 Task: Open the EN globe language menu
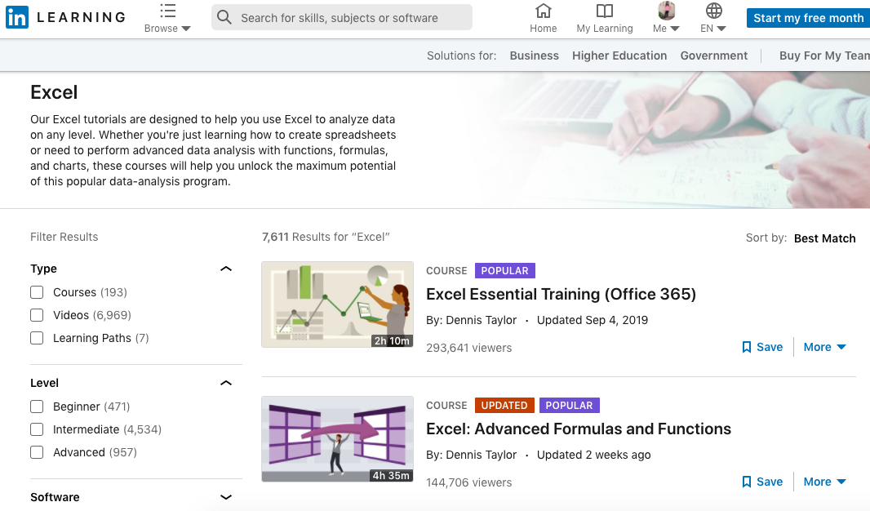713,11
